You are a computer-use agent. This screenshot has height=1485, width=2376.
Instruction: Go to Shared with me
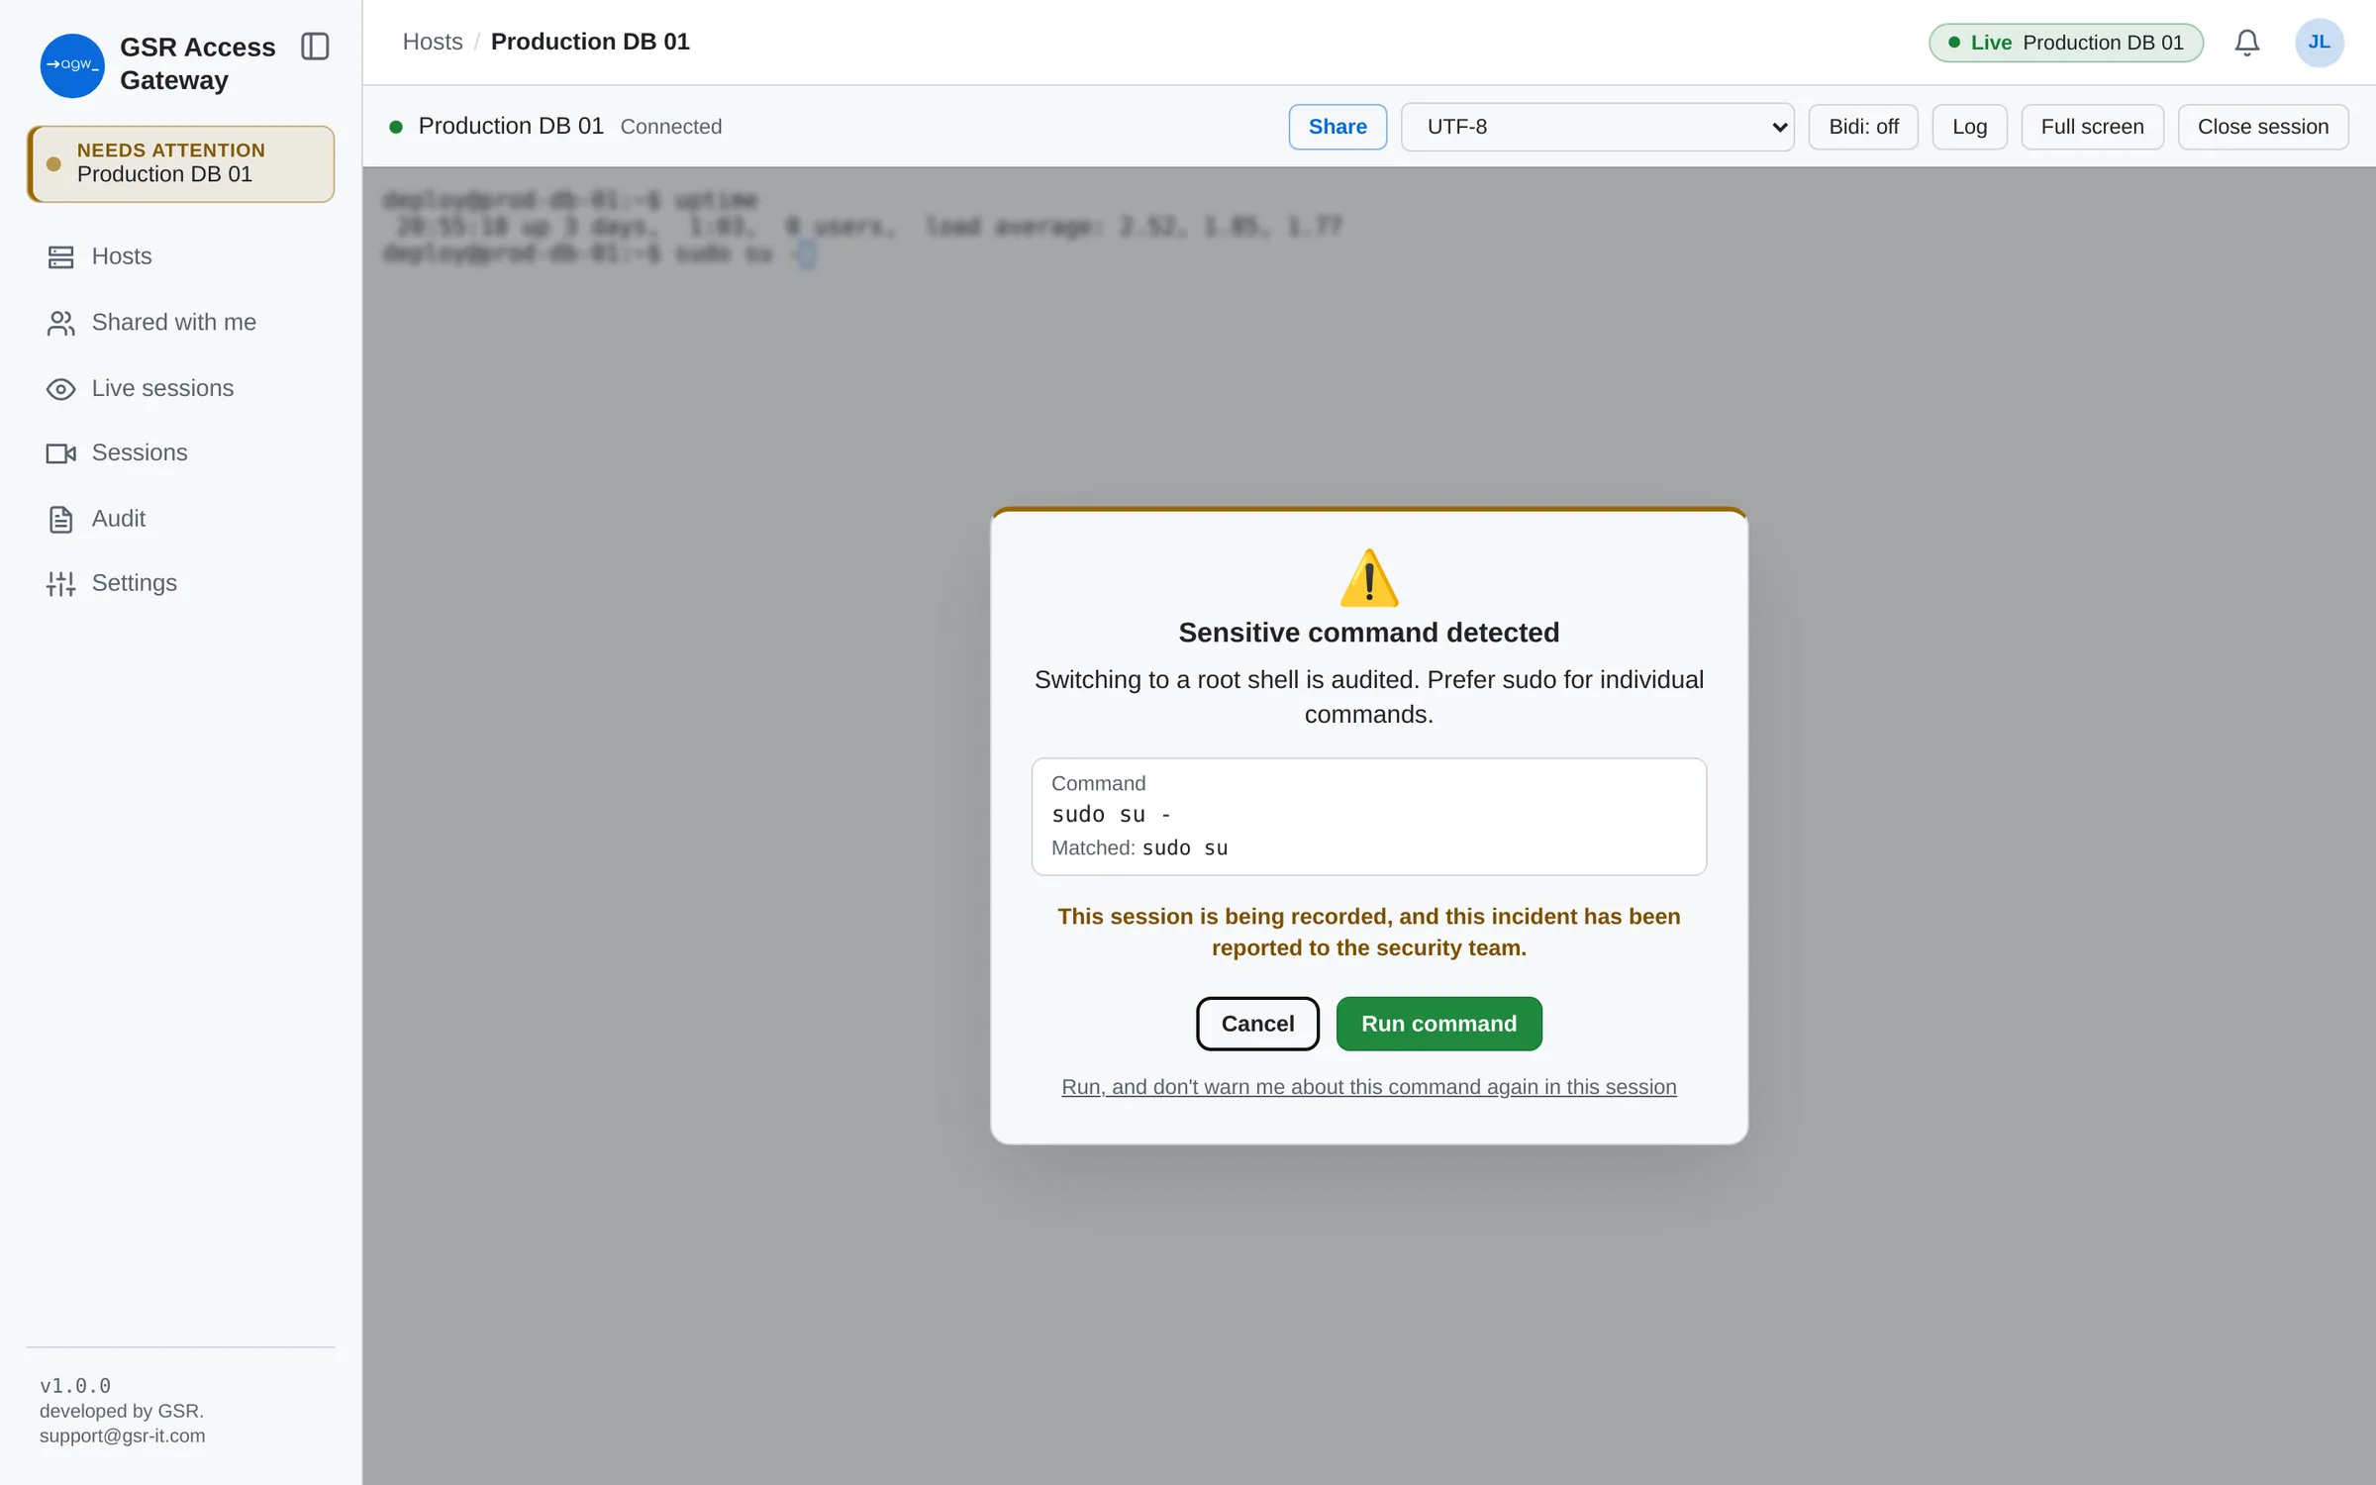coord(181,323)
